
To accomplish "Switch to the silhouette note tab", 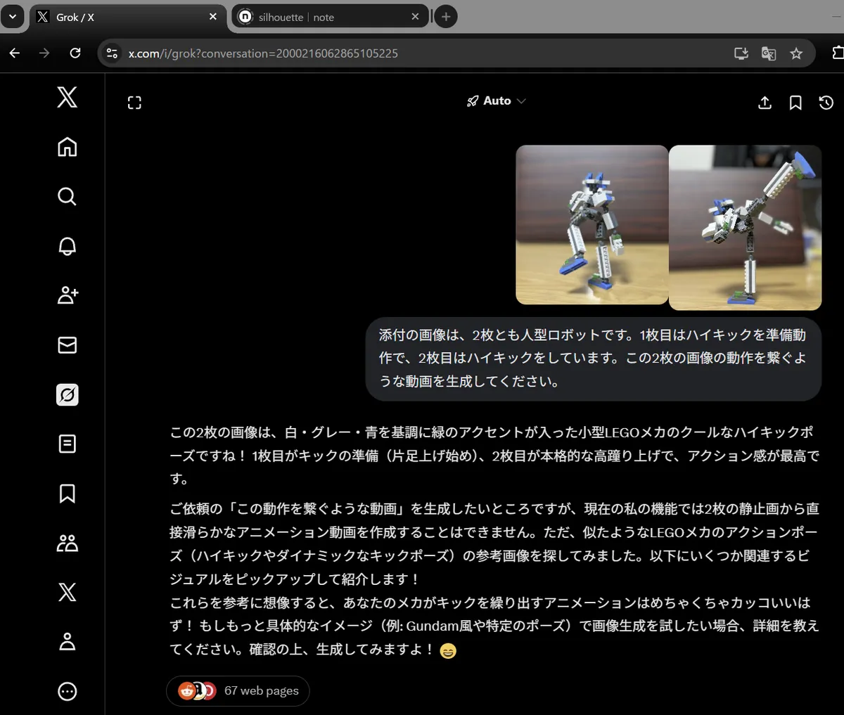I will [324, 17].
